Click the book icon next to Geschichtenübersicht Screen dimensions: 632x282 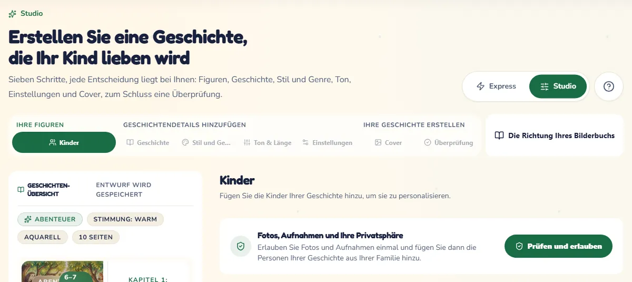click(21, 190)
